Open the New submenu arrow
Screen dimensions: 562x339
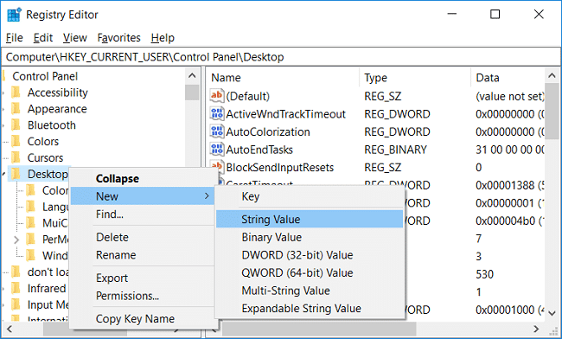207,196
